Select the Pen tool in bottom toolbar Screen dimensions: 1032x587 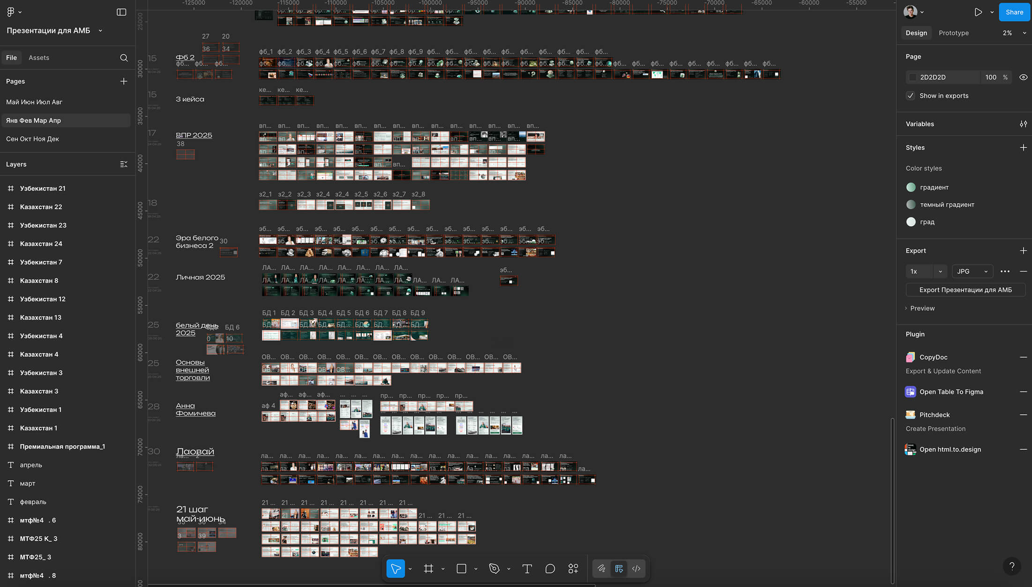[494, 568]
